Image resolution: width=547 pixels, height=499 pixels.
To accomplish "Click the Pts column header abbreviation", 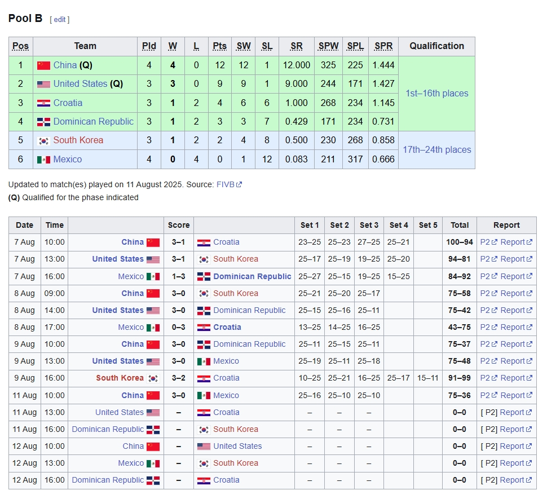I will (219, 46).
